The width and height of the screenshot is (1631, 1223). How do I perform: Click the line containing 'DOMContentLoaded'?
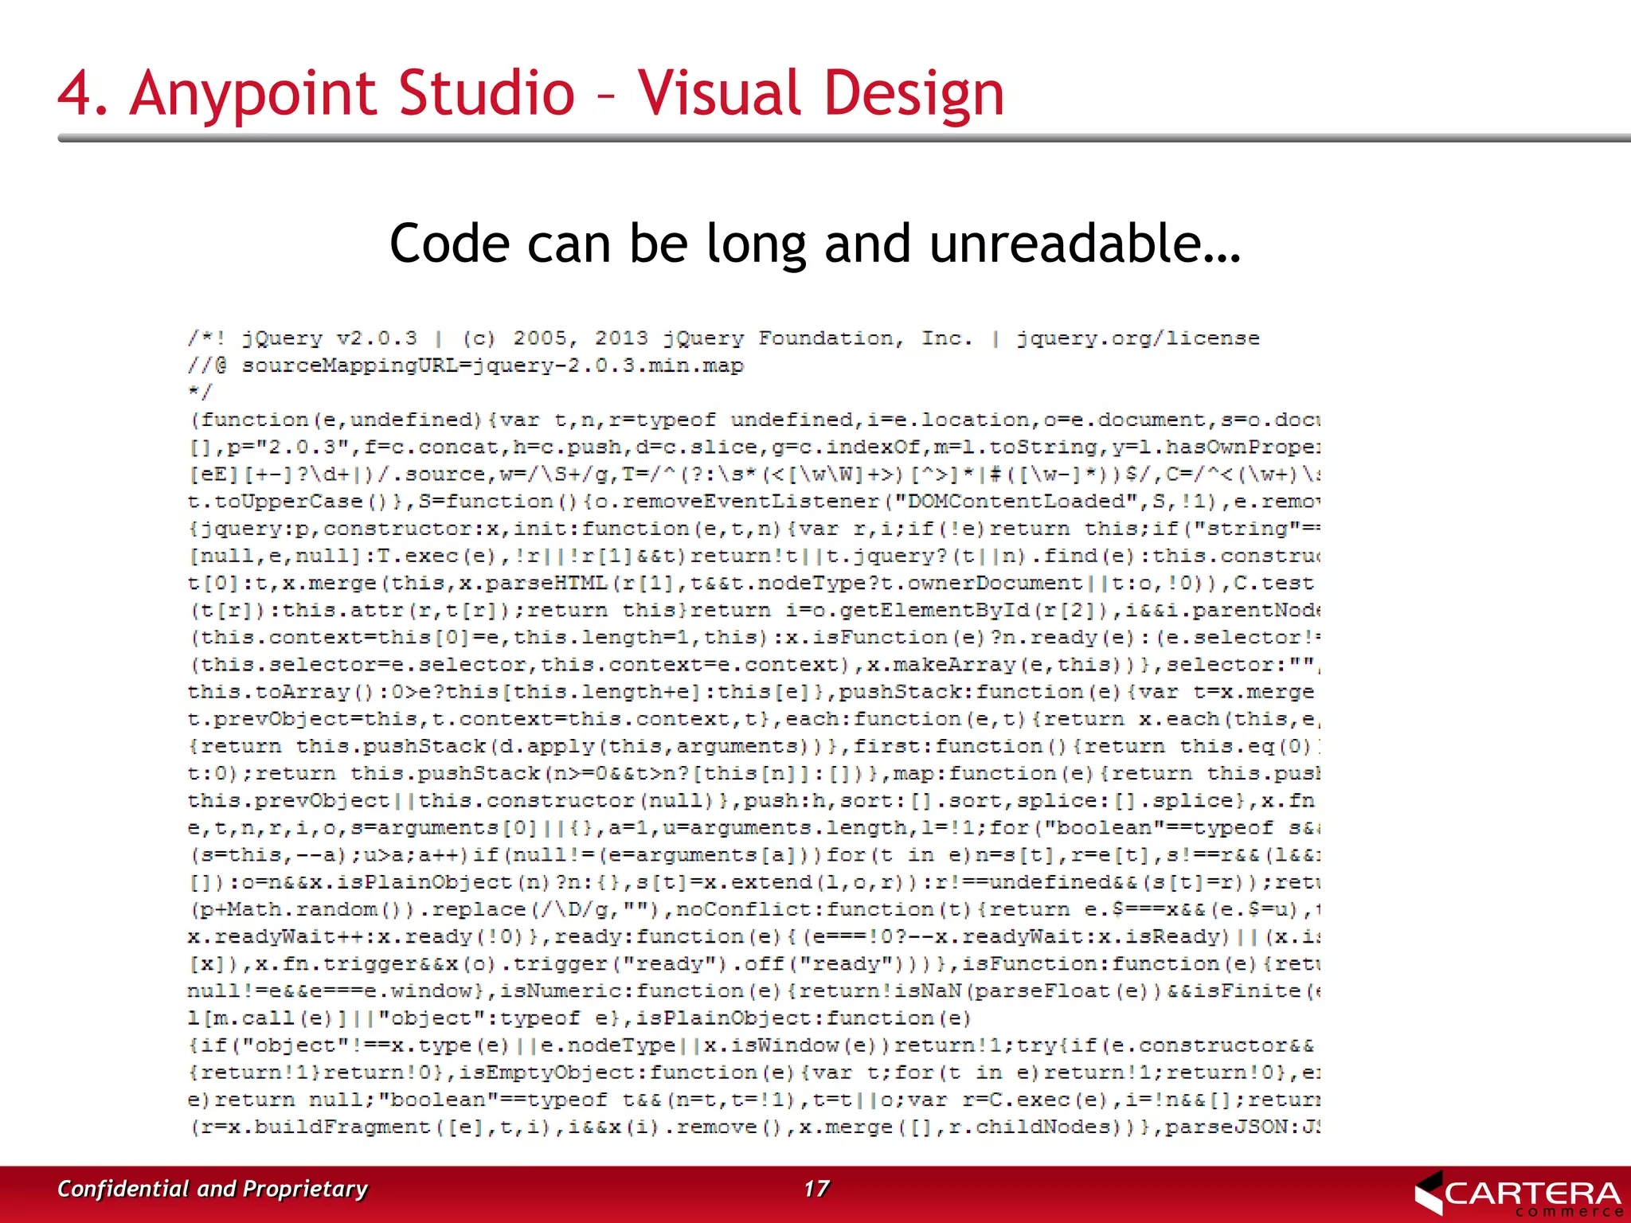click(x=754, y=502)
